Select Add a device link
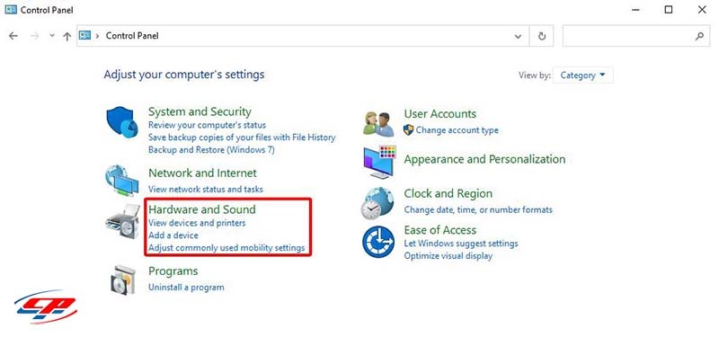This screenshot has width=719, height=337. pyautogui.click(x=173, y=235)
